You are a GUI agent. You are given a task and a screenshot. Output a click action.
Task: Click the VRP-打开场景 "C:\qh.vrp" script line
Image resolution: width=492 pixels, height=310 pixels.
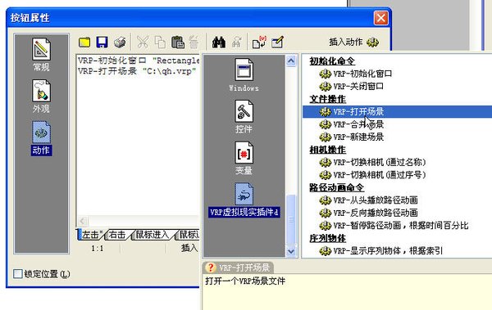(x=138, y=71)
